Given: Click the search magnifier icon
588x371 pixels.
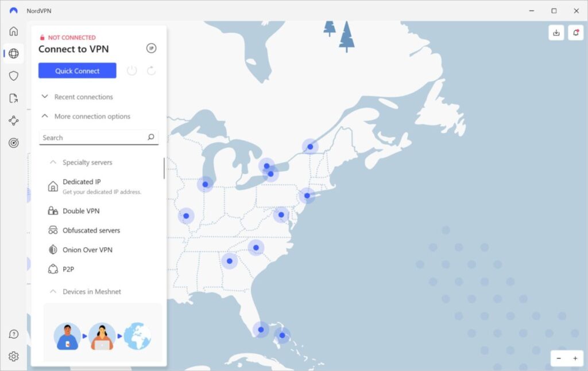Looking at the screenshot, I should (151, 137).
